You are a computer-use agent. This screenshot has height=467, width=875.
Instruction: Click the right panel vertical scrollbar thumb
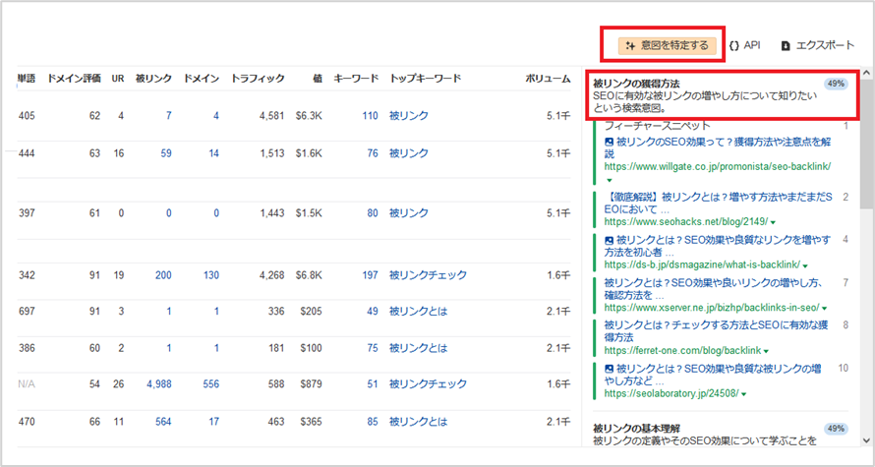866,144
